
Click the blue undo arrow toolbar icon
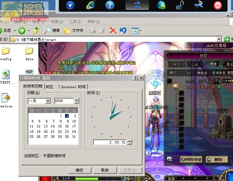123,31
